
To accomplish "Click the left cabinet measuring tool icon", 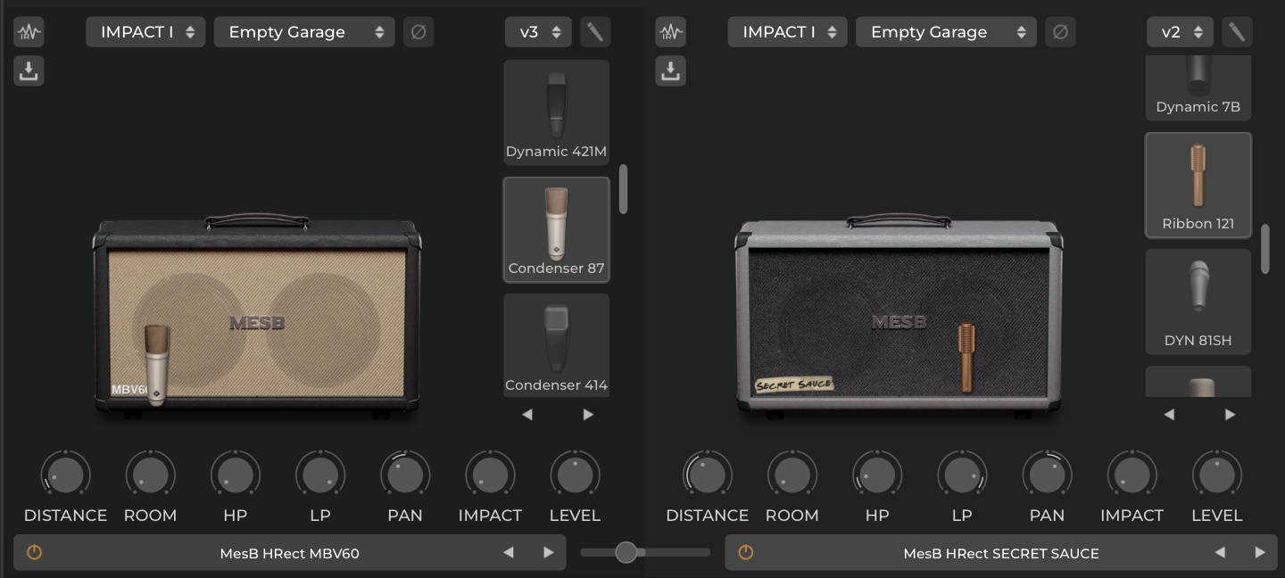I will [594, 32].
